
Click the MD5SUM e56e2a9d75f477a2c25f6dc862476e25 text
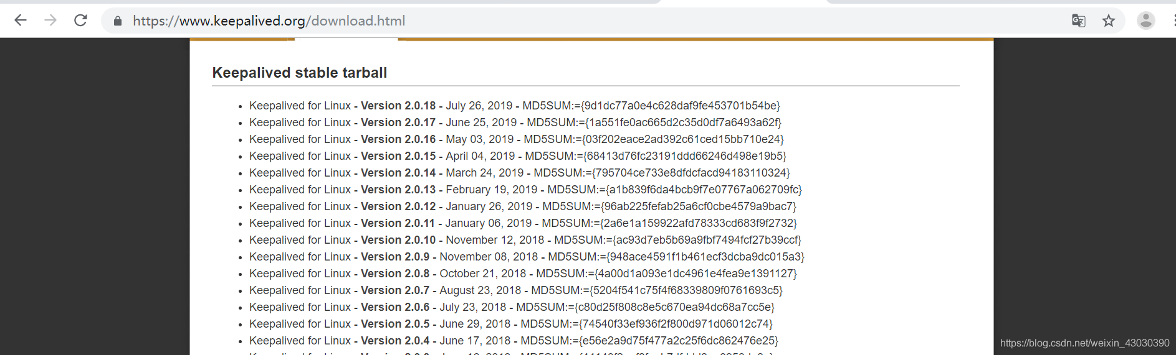[x=649, y=341]
